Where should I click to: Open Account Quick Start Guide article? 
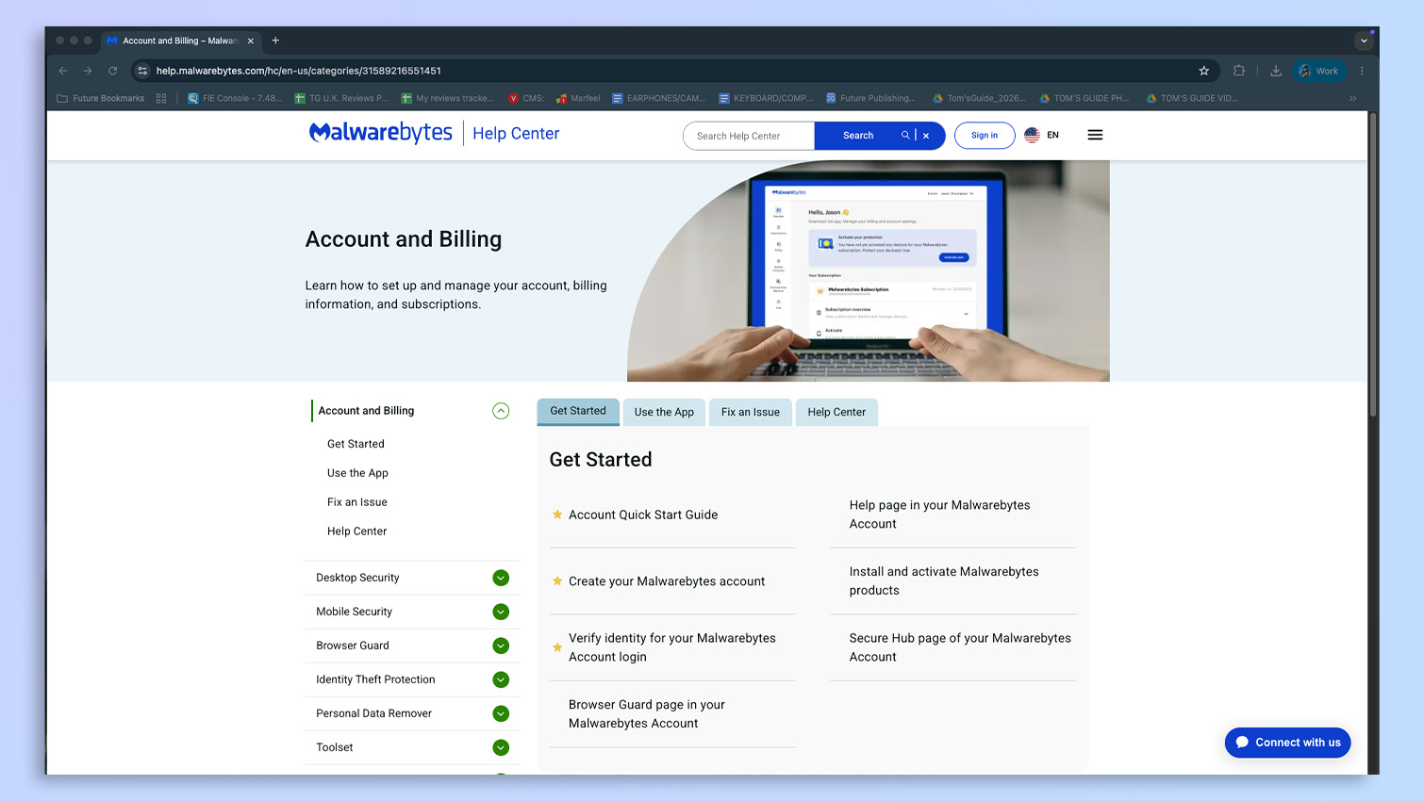click(643, 515)
